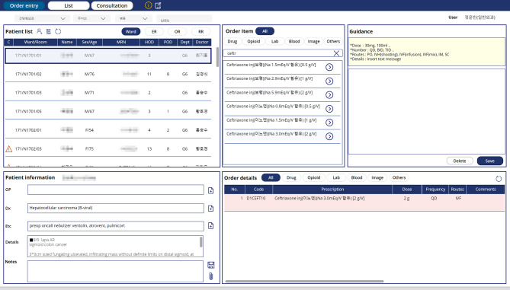This screenshot has width=510, height=290.
Task: Select order row D1CEFT10 in Order details
Action: pyautogui.click(x=364, y=202)
